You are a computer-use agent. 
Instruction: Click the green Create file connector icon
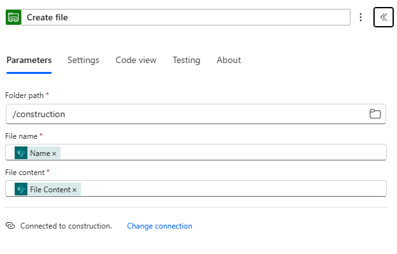tap(13, 17)
